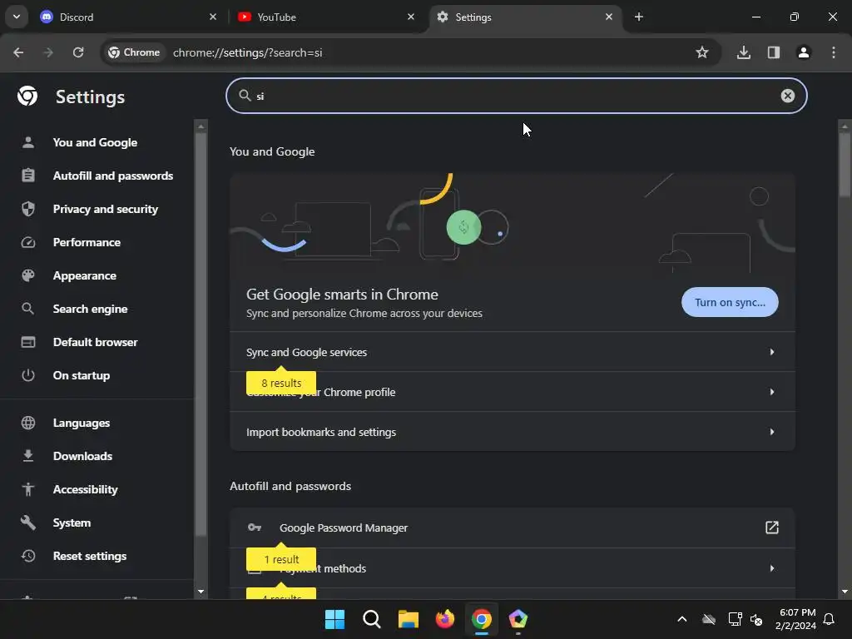
Task: Go to On startup settings
Action: pos(82,375)
